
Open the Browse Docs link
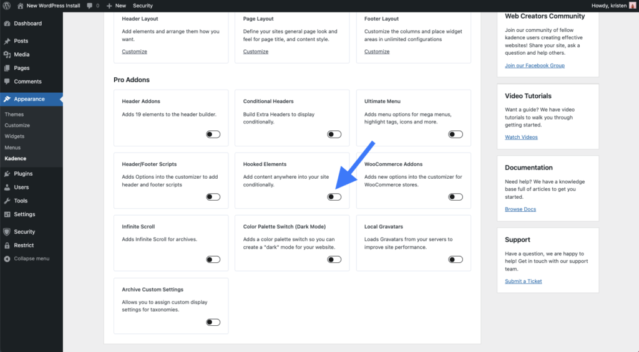pos(520,209)
